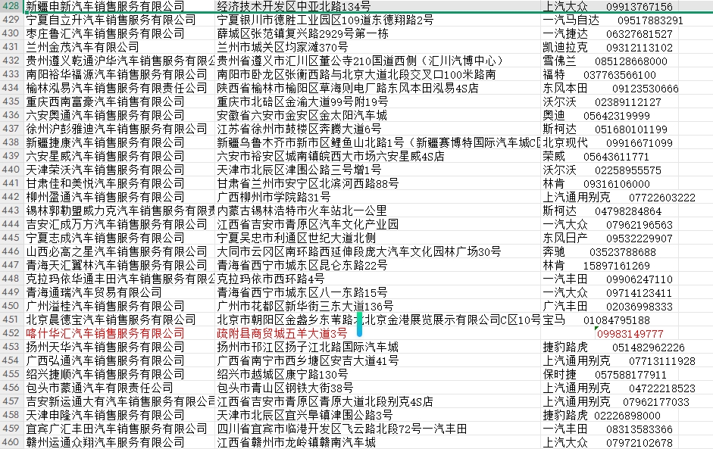Select red address 疏附县商贸城五羊大道3号
This screenshot has height=449, width=713.
click(283, 334)
